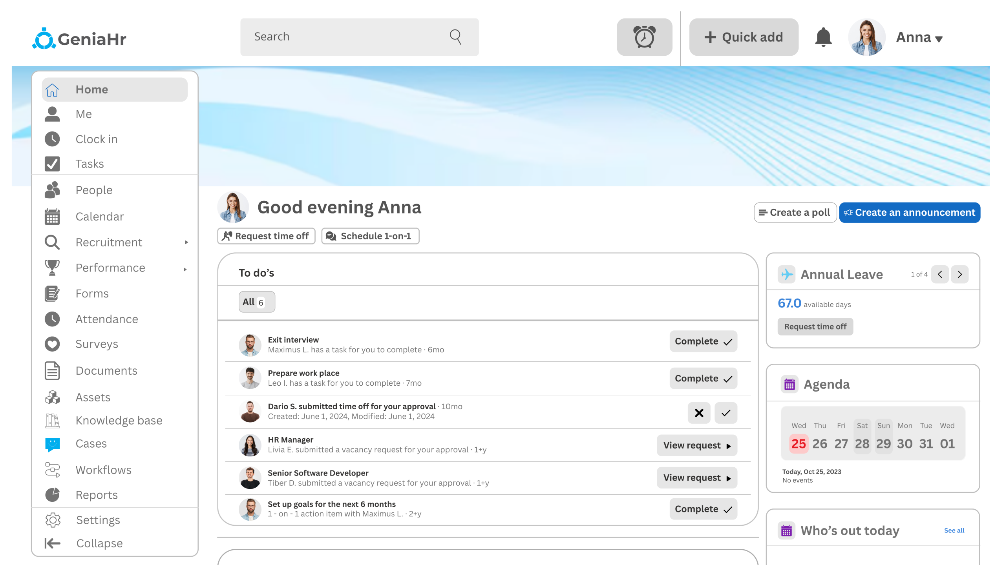
Task: Open the Anna user dropdown
Action: coord(919,38)
